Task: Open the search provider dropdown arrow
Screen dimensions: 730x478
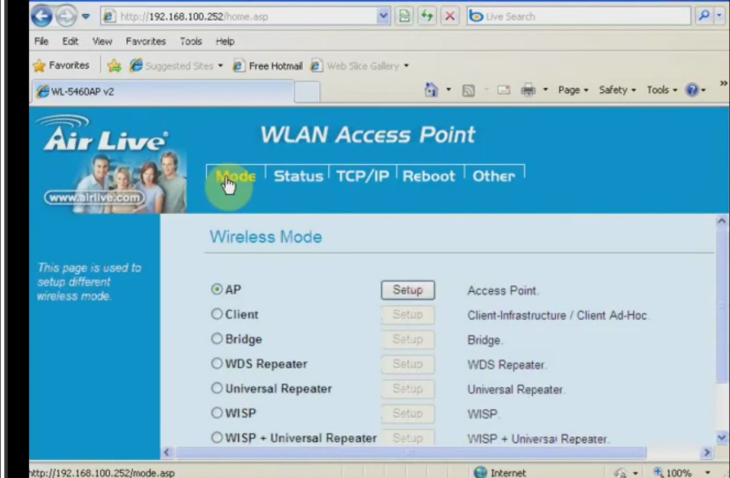Action: click(719, 17)
